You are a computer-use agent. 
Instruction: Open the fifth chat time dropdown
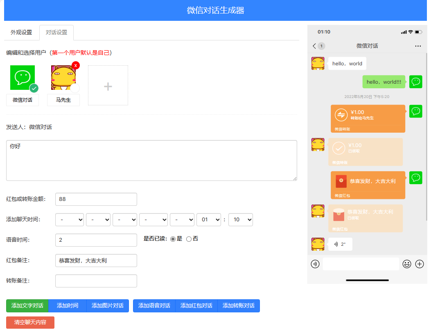(x=182, y=220)
